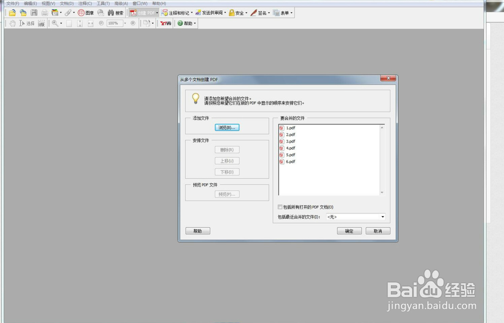Click the 确定 OK button
This screenshot has height=323, width=504.
[349, 231]
